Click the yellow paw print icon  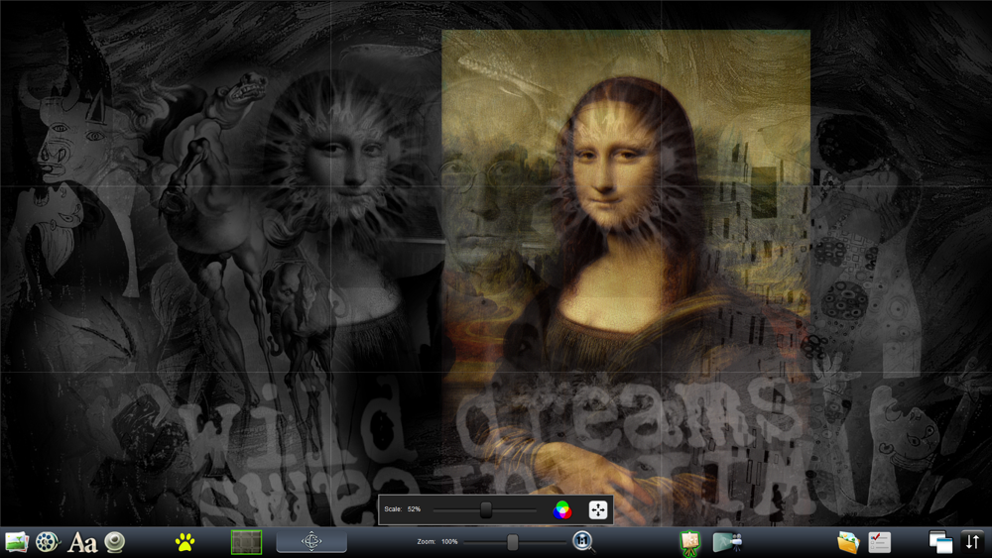185,541
